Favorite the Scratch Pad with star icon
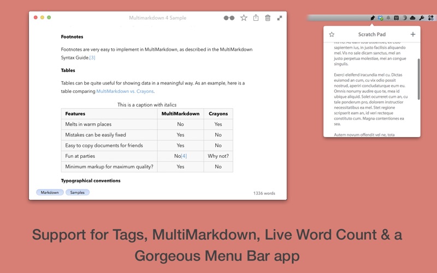The image size is (437, 273). [x=332, y=34]
